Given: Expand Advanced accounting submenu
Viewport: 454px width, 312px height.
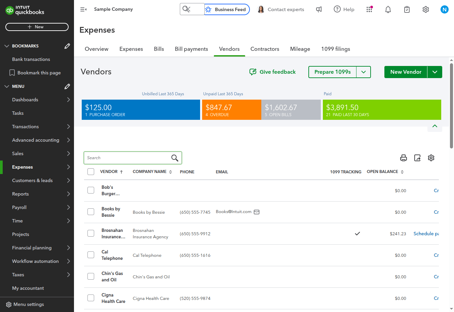Looking at the screenshot, I should pyautogui.click(x=69, y=140).
